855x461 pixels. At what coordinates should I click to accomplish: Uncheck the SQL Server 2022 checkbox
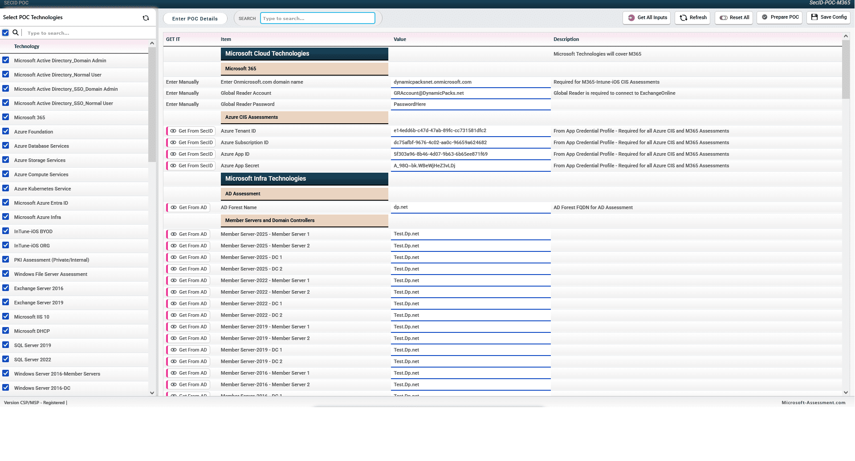(6, 359)
